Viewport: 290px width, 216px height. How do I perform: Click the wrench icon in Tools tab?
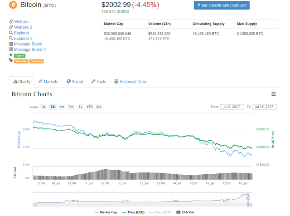pyautogui.click(x=93, y=81)
